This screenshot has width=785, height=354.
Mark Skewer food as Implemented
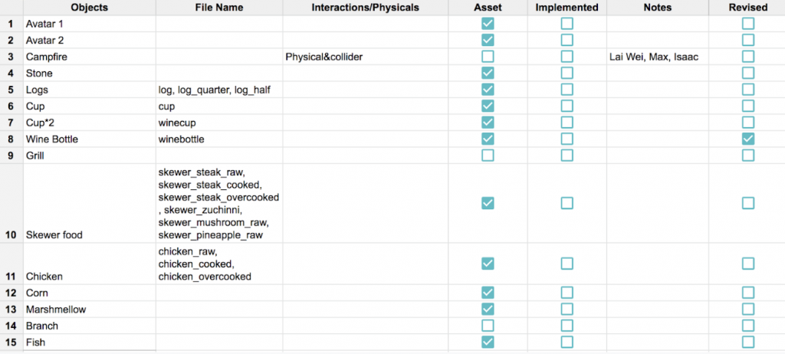click(567, 203)
